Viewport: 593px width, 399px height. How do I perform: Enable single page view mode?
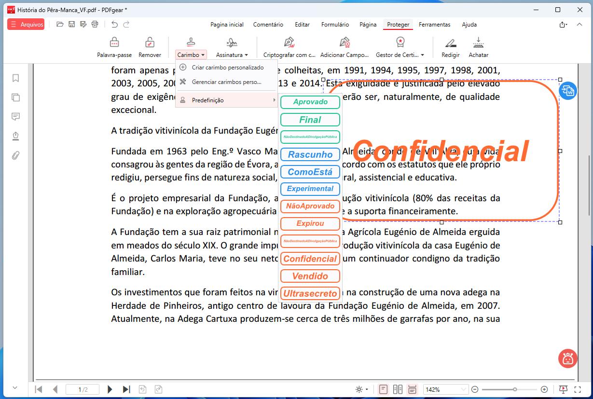coord(384,389)
